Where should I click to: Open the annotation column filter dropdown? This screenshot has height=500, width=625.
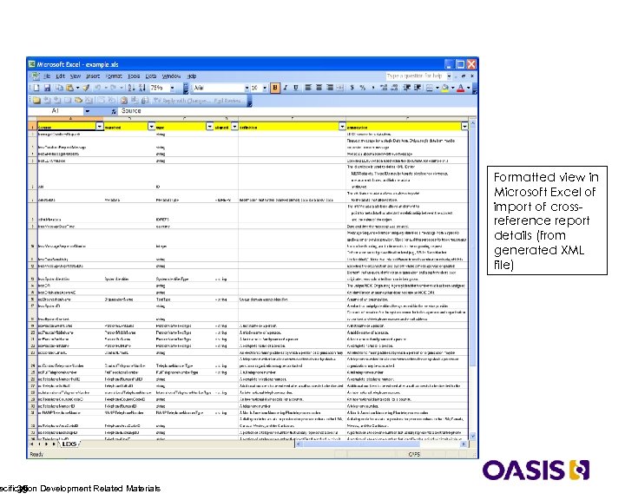click(464, 127)
